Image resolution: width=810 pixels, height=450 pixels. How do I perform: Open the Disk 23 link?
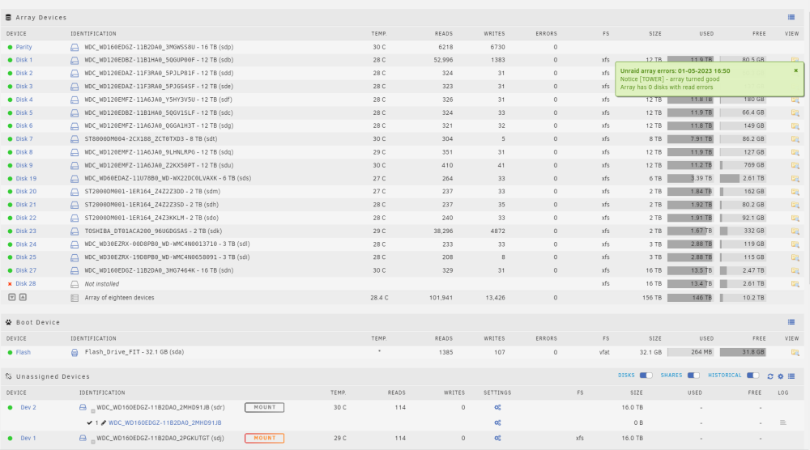[26, 231]
